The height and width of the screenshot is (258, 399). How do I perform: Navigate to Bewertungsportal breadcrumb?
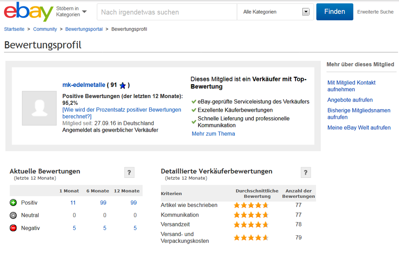[84, 29]
